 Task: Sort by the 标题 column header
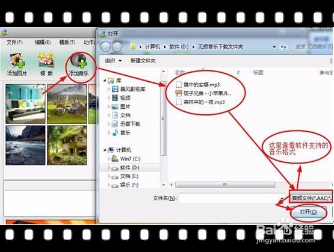[x=258, y=73]
